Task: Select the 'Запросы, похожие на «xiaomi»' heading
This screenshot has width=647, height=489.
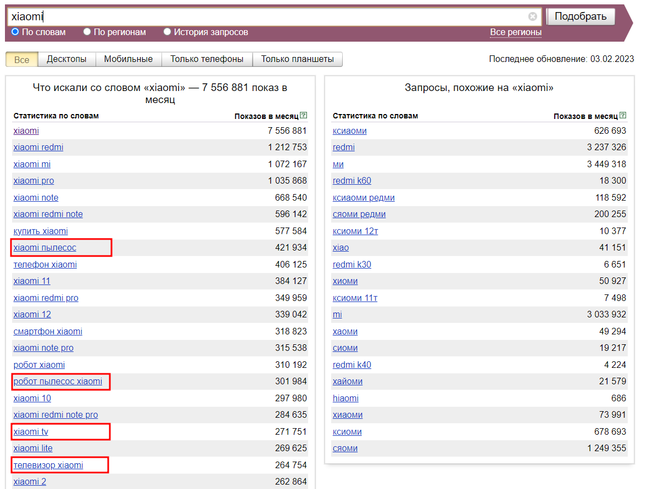Action: click(479, 88)
